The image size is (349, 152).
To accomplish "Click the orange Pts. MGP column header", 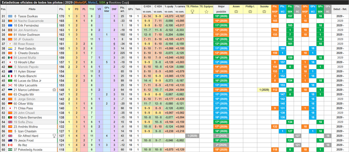I will (x=275, y=9).
